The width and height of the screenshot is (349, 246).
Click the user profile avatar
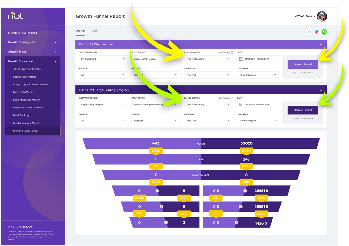[322, 16]
